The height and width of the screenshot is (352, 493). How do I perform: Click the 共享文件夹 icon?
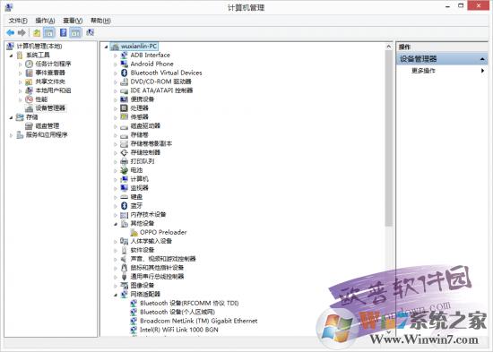coord(29,82)
